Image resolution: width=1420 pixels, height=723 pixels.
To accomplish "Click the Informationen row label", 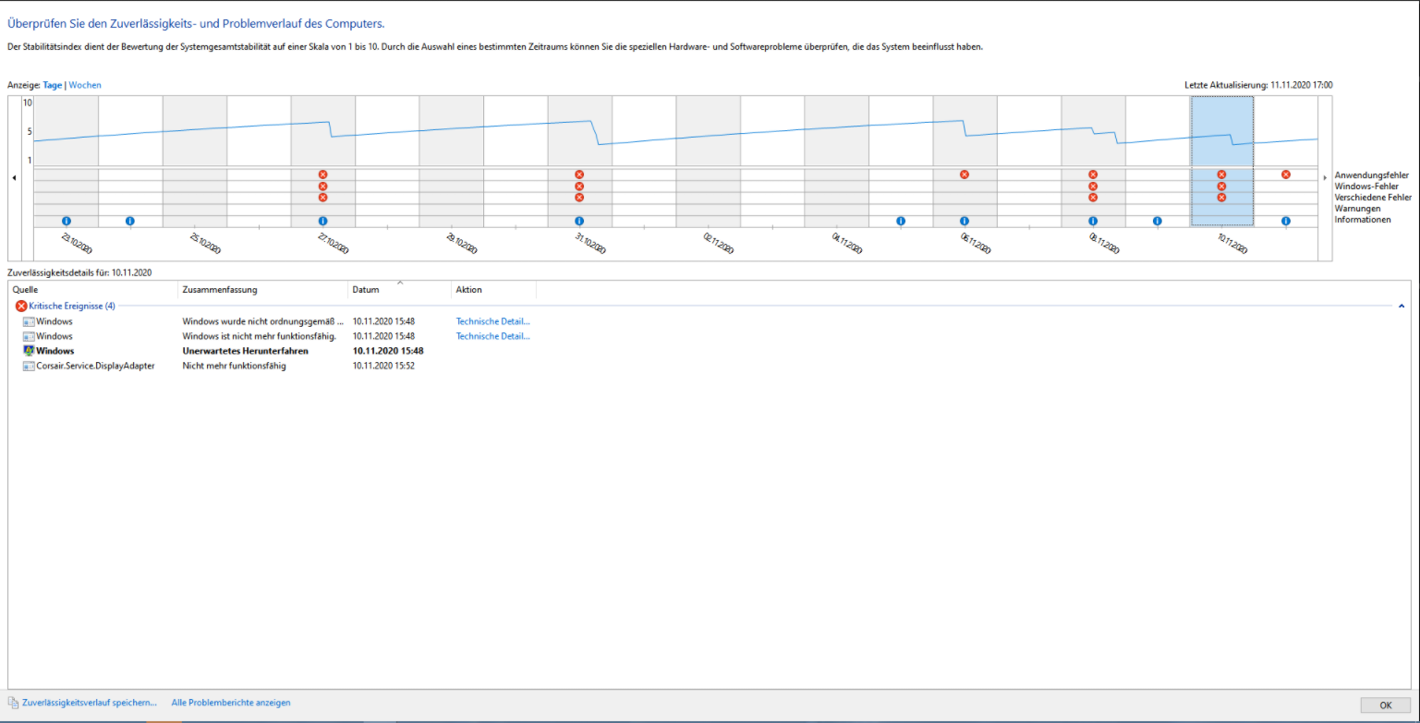I will (1362, 220).
